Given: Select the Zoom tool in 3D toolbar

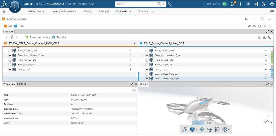Looking at the screenshot, I should coord(217,129).
